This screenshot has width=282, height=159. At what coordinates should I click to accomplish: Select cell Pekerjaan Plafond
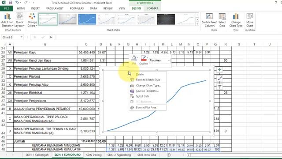(45, 76)
